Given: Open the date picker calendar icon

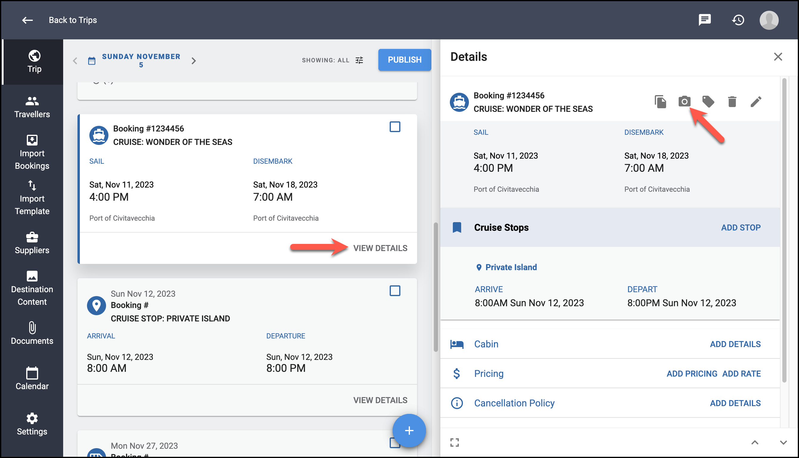Looking at the screenshot, I should (x=92, y=61).
